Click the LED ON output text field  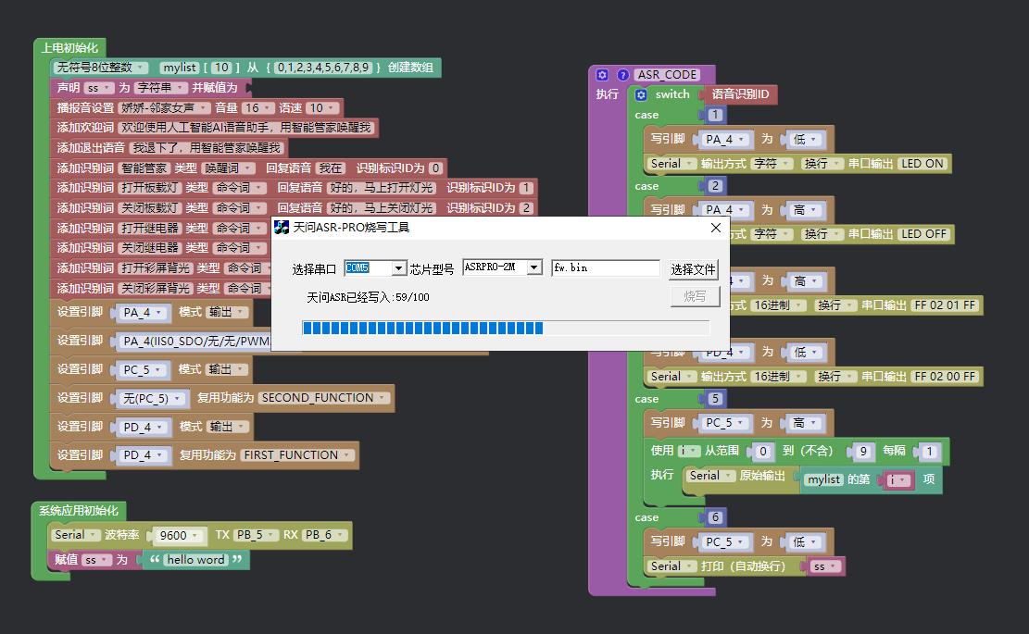(x=922, y=164)
